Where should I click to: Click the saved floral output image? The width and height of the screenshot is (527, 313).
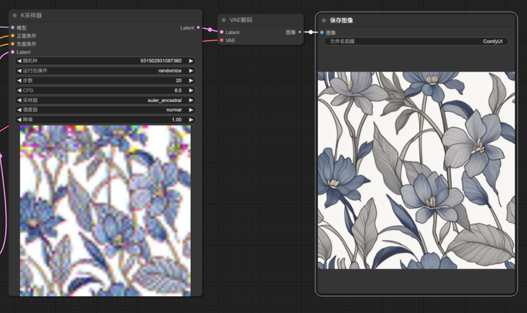(416, 170)
